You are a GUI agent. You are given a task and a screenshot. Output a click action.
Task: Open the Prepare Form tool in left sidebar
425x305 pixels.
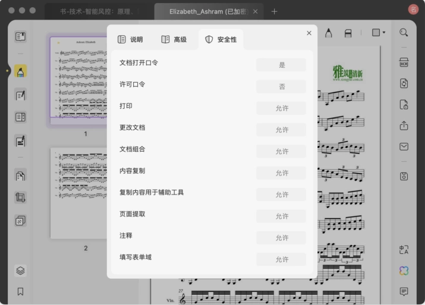[20, 117]
